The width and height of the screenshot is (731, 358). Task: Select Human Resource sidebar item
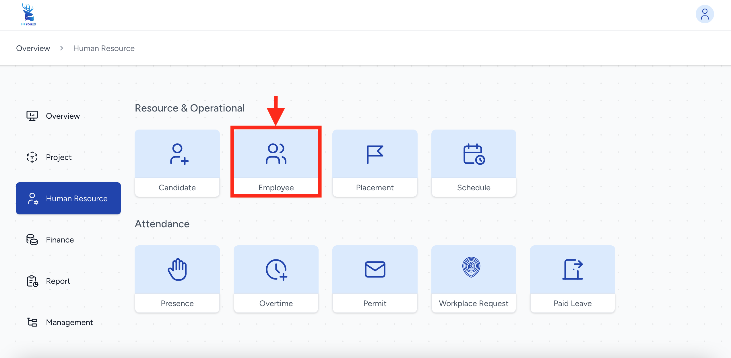68,198
